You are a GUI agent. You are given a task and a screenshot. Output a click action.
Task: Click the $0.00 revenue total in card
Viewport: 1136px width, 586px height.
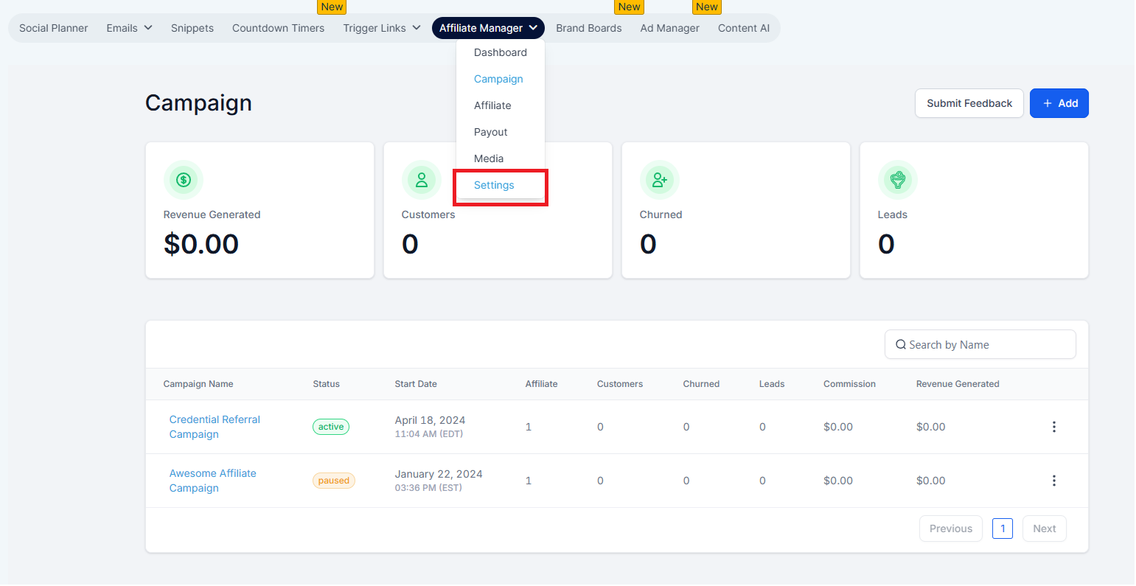point(201,244)
